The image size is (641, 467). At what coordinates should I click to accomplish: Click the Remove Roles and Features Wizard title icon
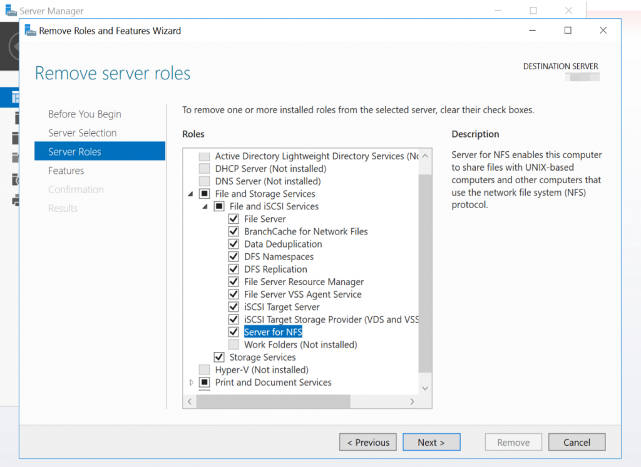tap(30, 31)
